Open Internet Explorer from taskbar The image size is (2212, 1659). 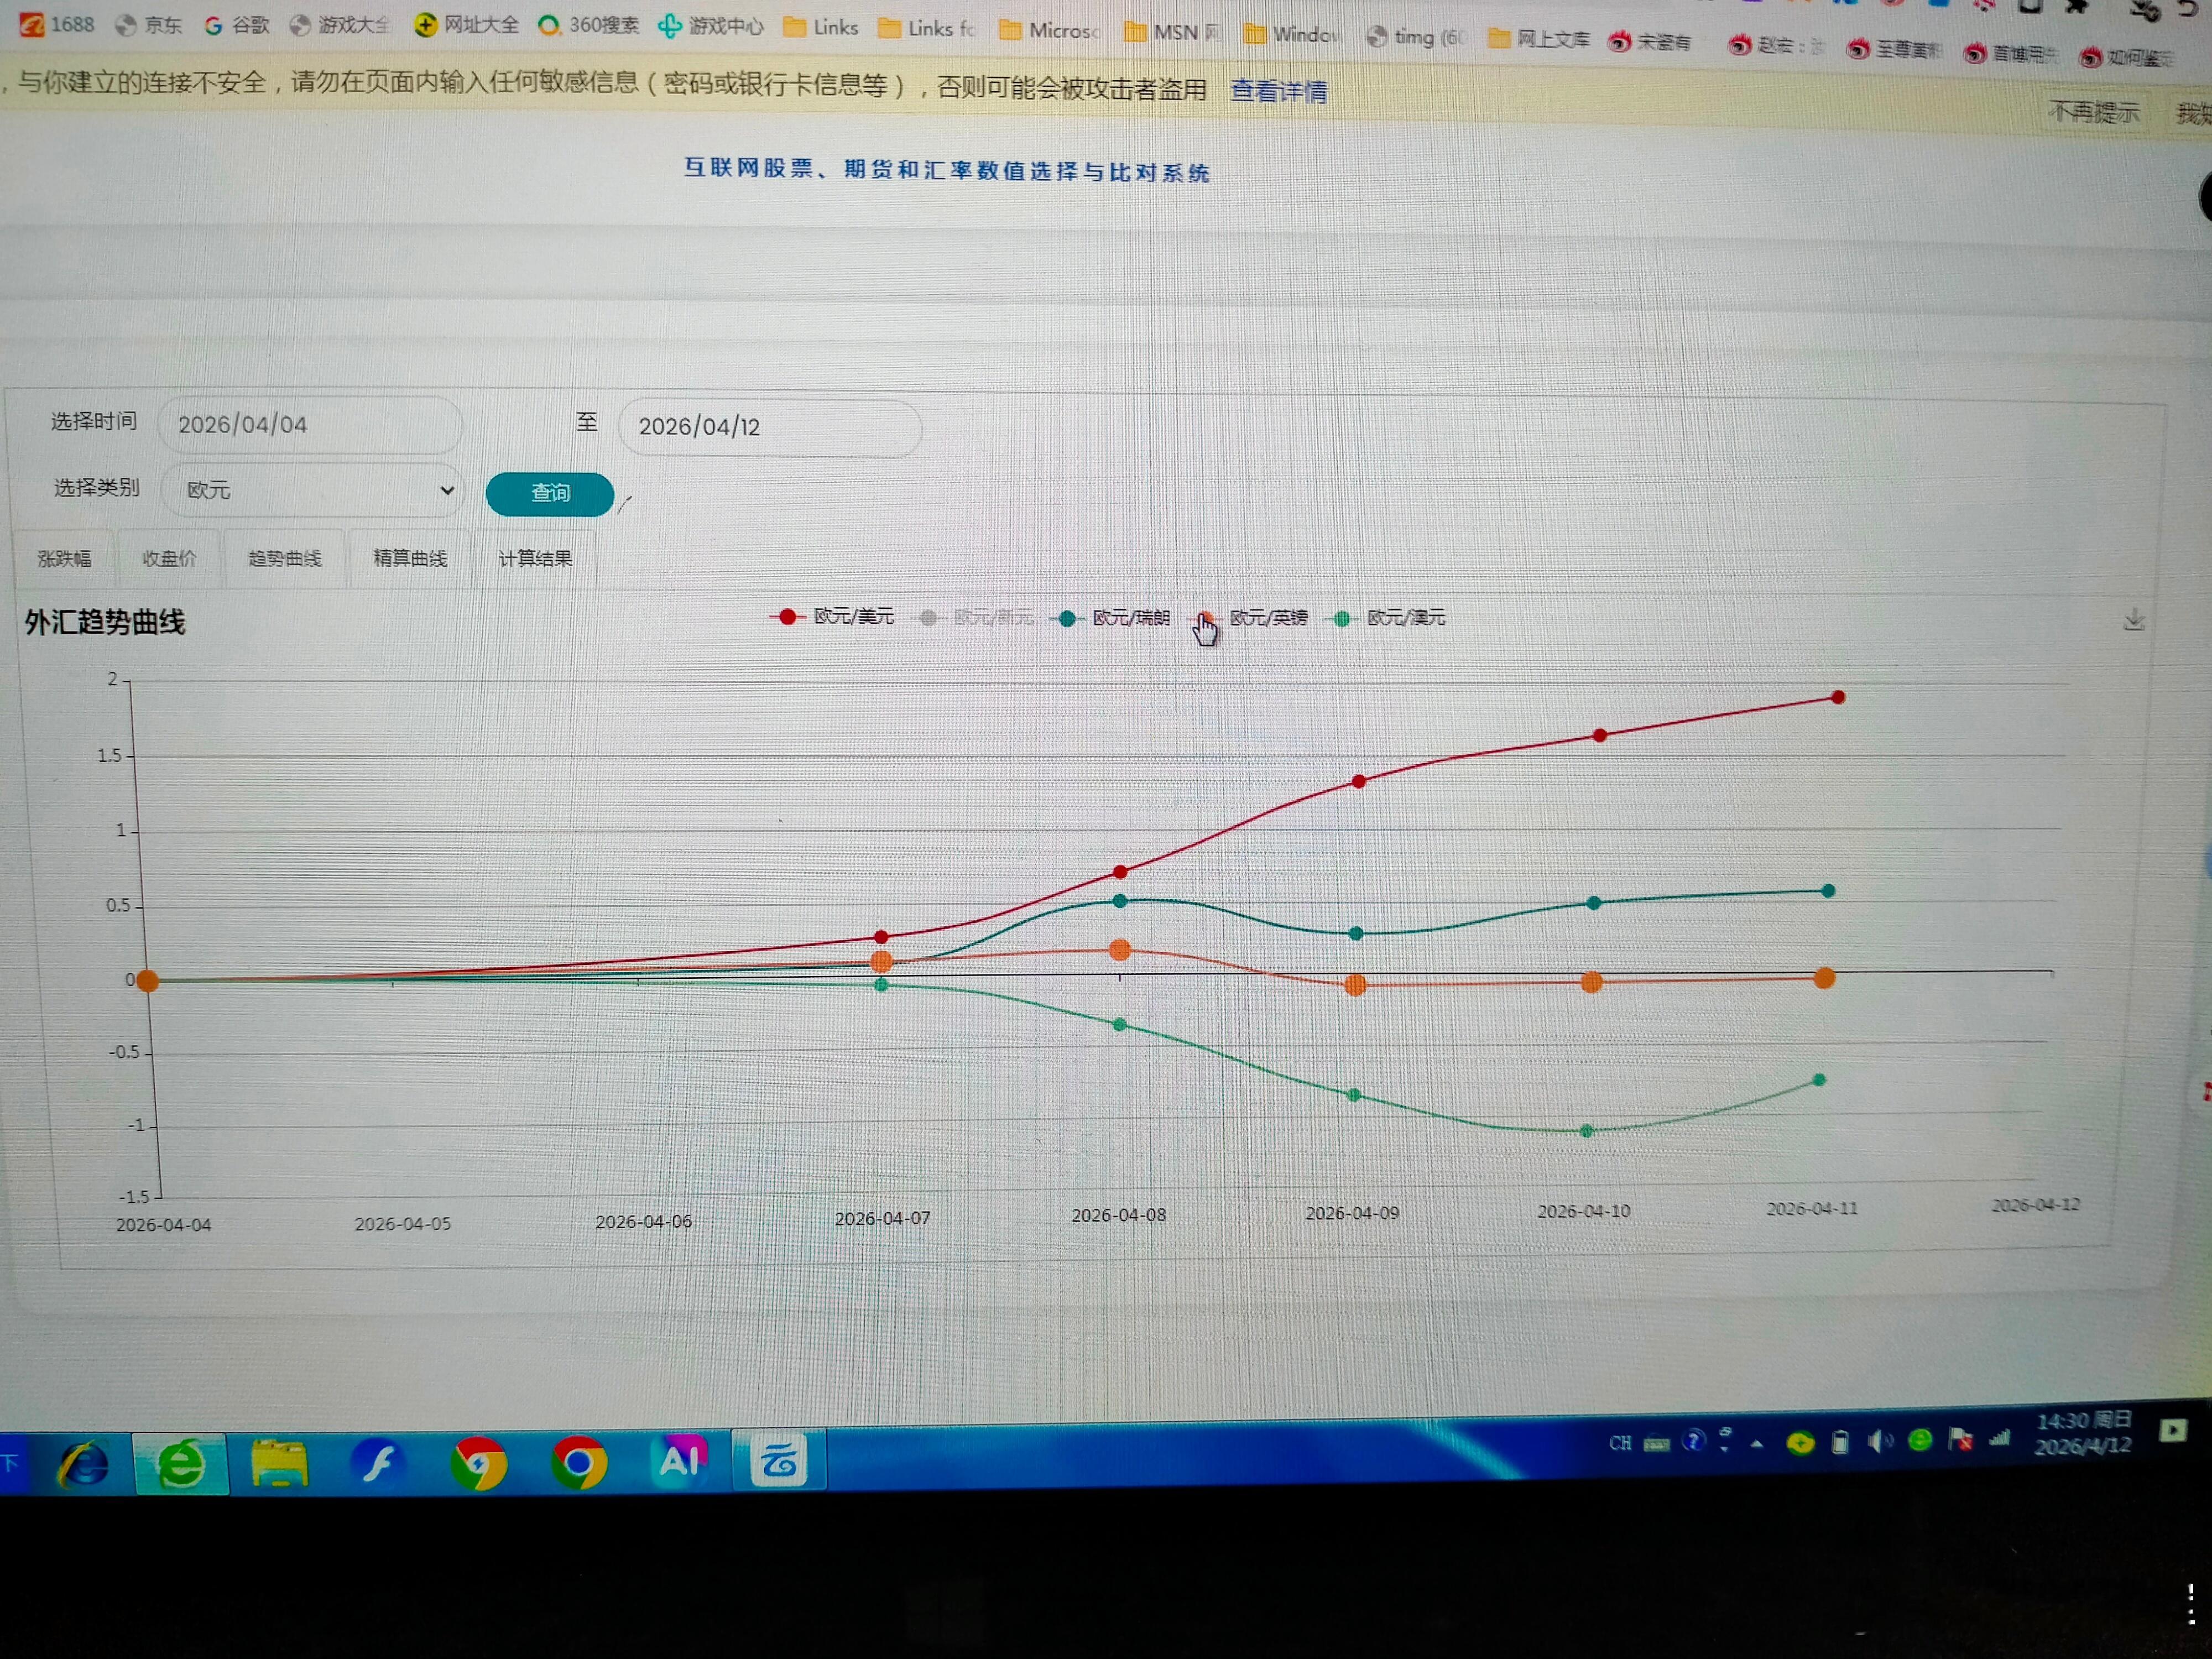point(84,1466)
